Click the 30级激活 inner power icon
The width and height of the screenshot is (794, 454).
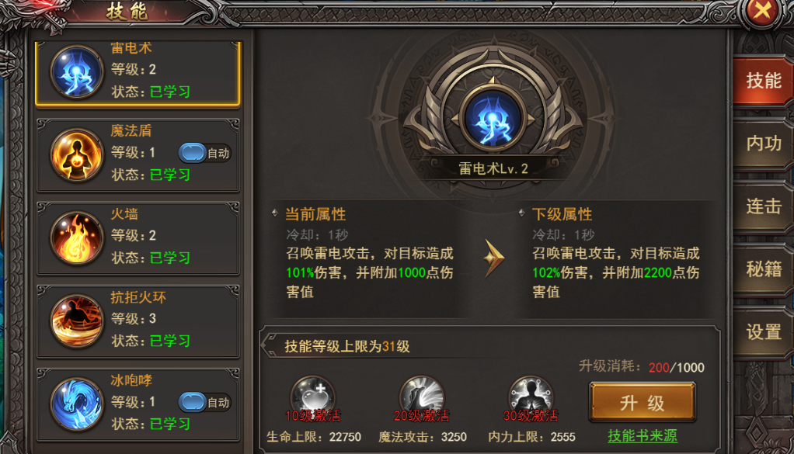(x=531, y=397)
